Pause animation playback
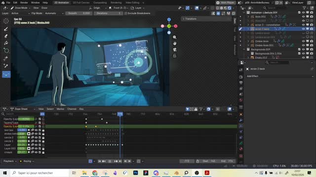The height and width of the screenshot is (177, 316). 110,161
